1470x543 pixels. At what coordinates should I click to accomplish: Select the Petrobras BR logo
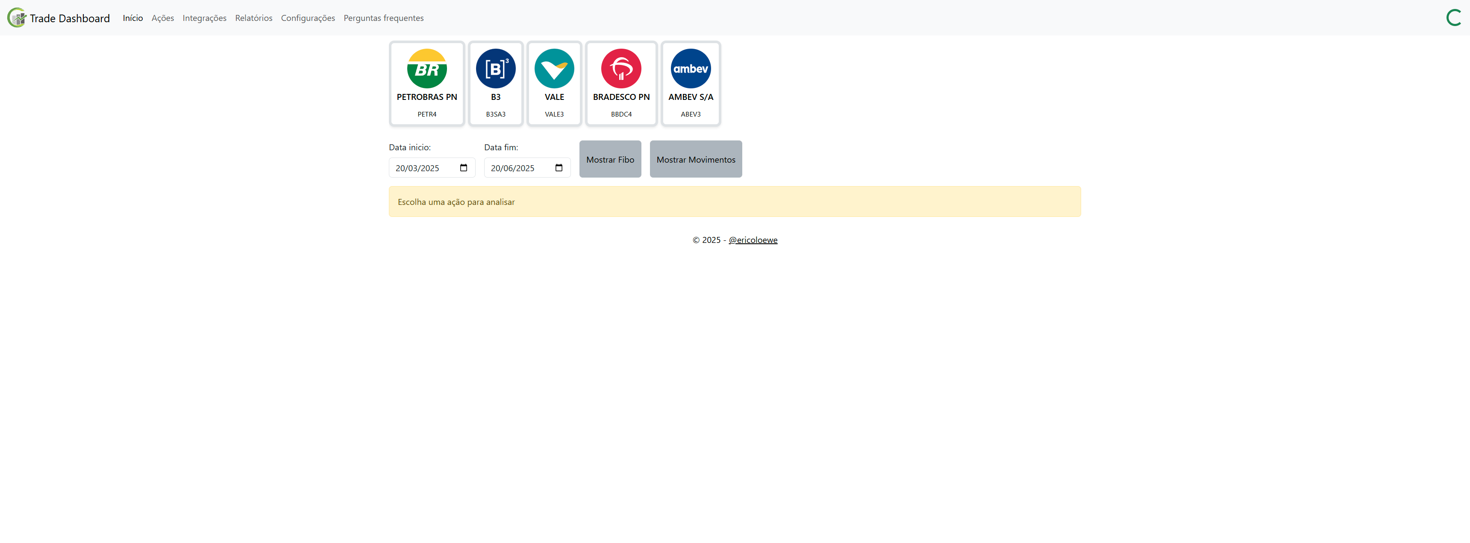point(427,68)
